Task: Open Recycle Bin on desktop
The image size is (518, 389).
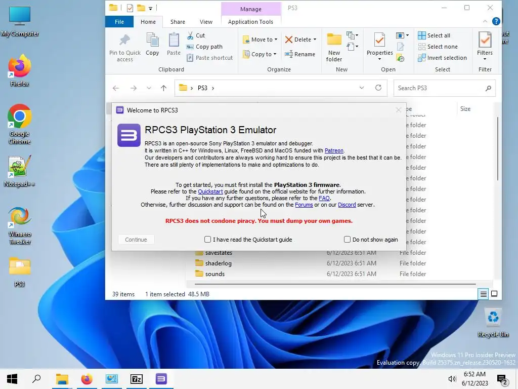Action: pos(493,323)
